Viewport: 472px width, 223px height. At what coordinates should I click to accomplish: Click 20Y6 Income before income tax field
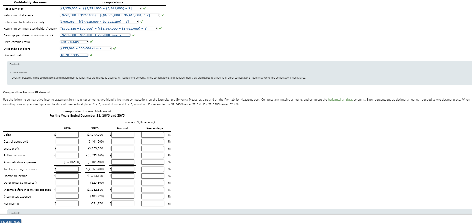pos(67,190)
